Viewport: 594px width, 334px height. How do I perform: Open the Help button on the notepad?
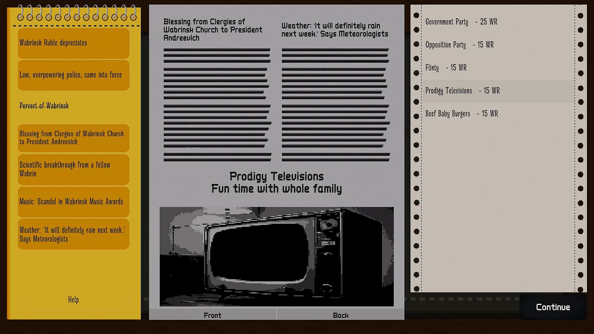[x=73, y=300]
